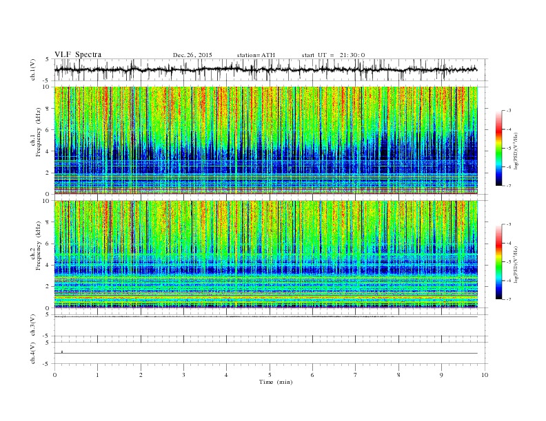Click the ch.4(V) axis label

33,353
